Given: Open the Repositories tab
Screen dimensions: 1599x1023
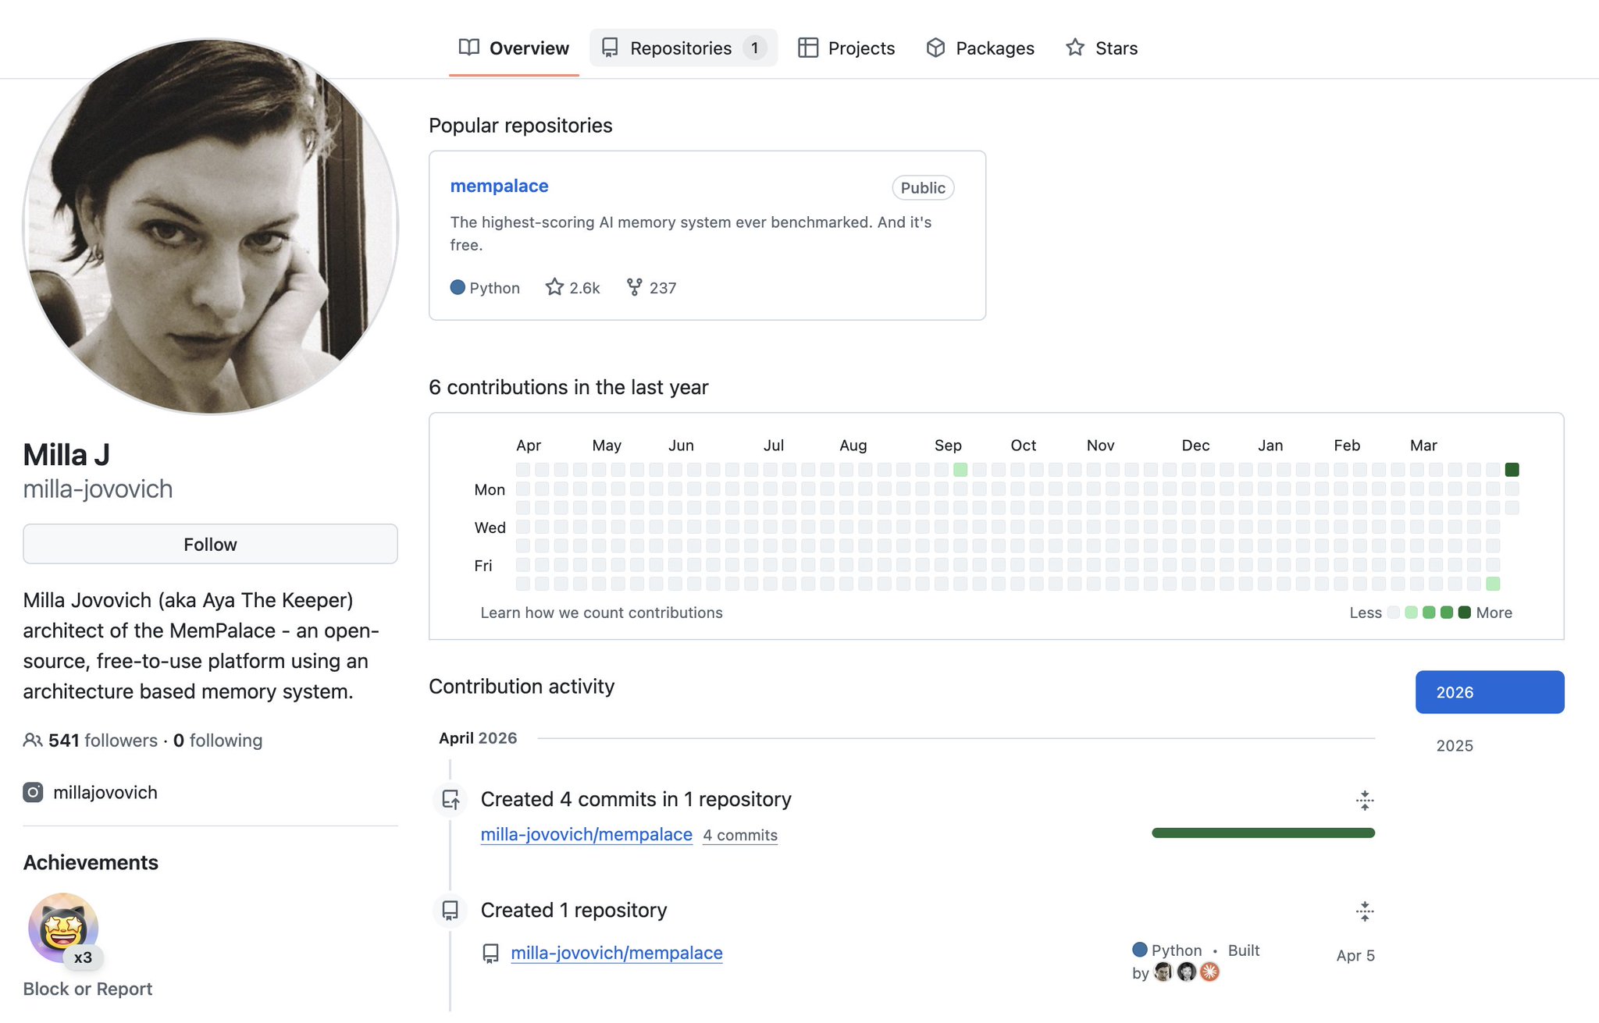Looking at the screenshot, I should coord(682,48).
